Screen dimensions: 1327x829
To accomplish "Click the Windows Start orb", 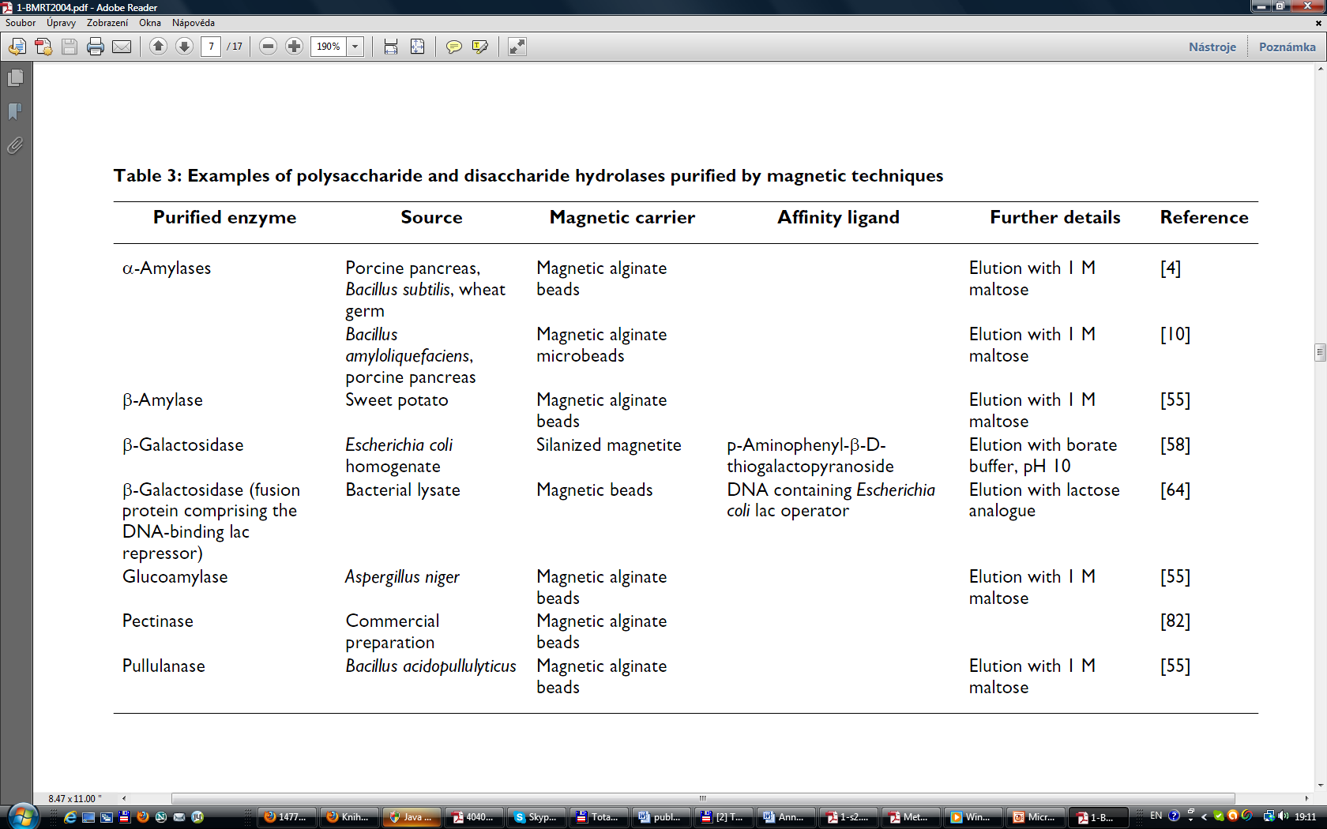I will coord(23,816).
